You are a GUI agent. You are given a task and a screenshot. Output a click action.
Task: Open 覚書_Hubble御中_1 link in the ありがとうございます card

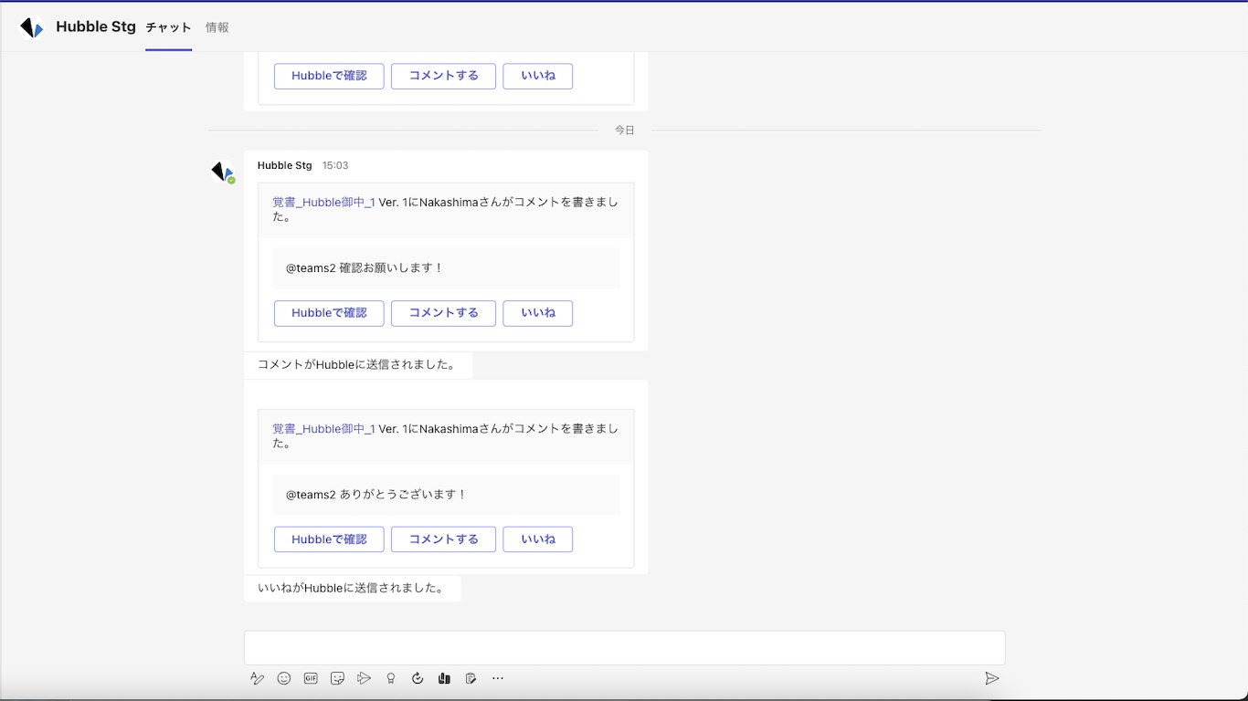[x=323, y=428]
